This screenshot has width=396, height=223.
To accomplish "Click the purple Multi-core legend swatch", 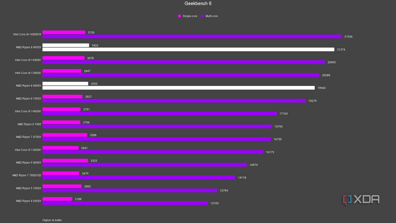I will pos(202,16).
